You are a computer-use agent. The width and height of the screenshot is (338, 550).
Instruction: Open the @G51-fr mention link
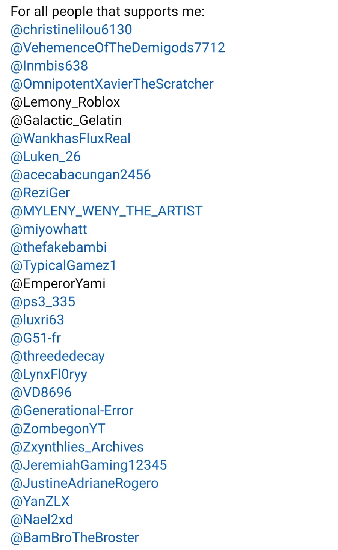(36, 338)
